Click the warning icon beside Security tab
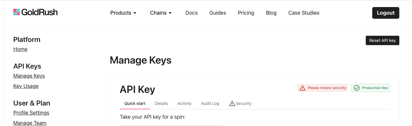 click(x=232, y=103)
